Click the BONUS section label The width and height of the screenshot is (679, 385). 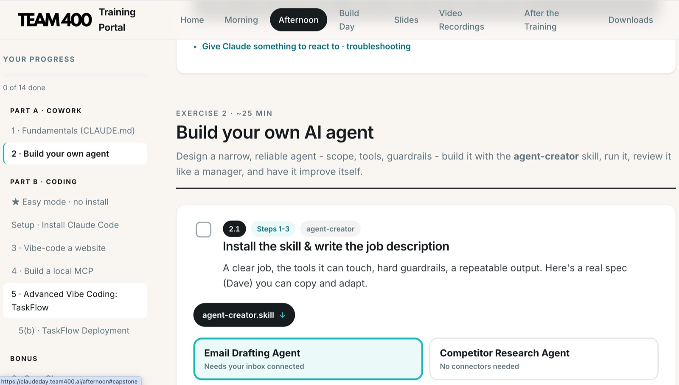(x=24, y=359)
